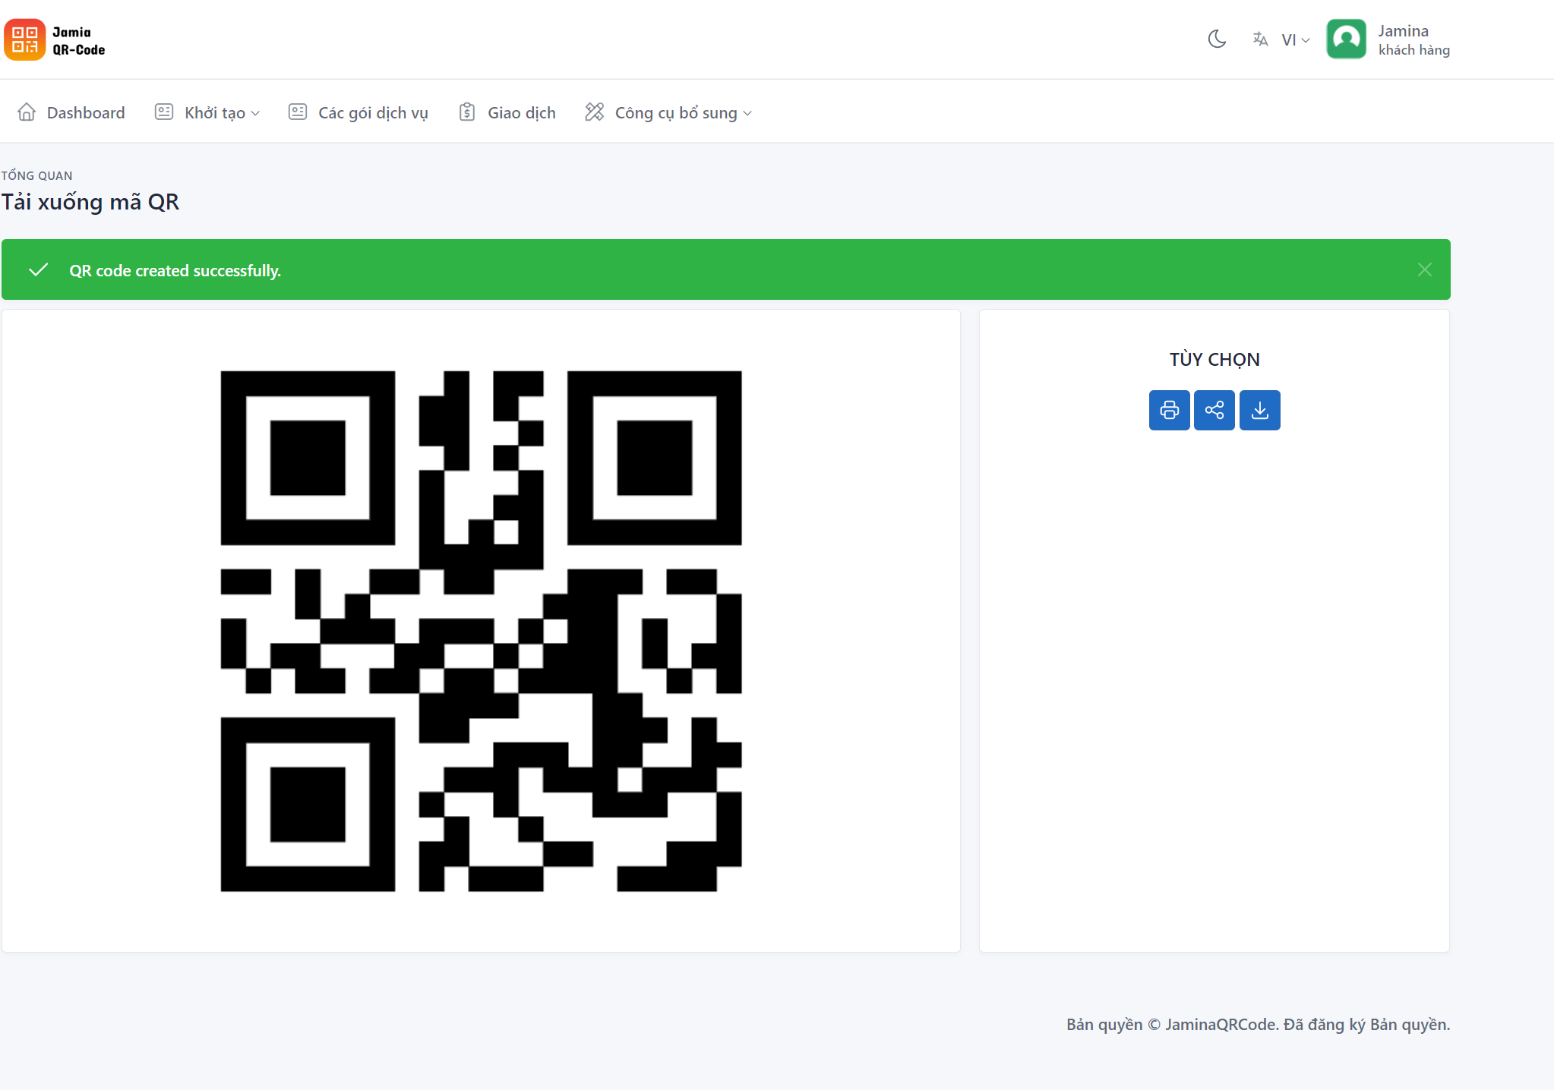
Task: Click the 'Tải xuống mã QR' heading
Action: (x=90, y=202)
